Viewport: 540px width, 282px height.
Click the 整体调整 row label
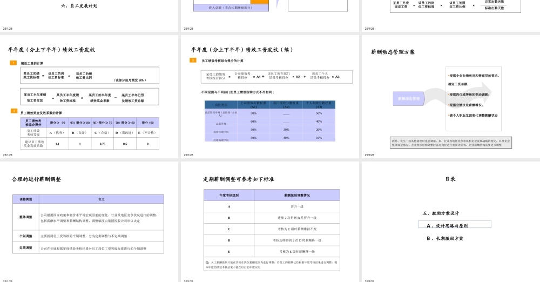point(26,217)
